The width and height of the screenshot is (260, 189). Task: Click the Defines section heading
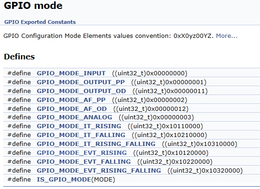tap(19, 57)
